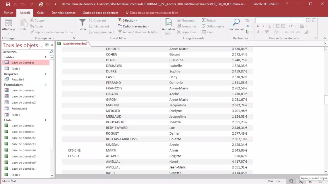Click the Orthographe spell-check button
The width and height of the screenshot is (328, 184).
[213, 26]
